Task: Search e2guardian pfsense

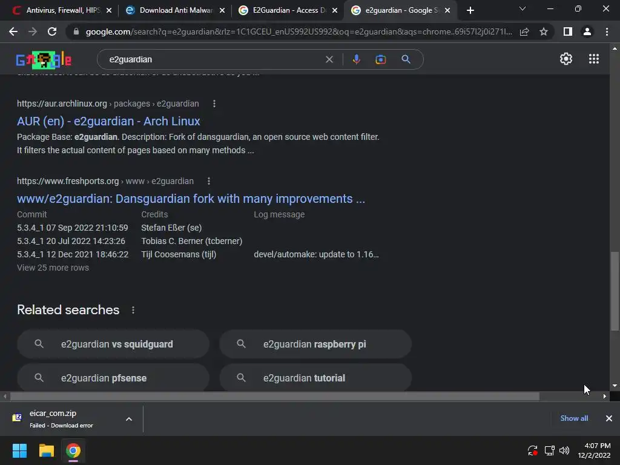Action: (113, 378)
